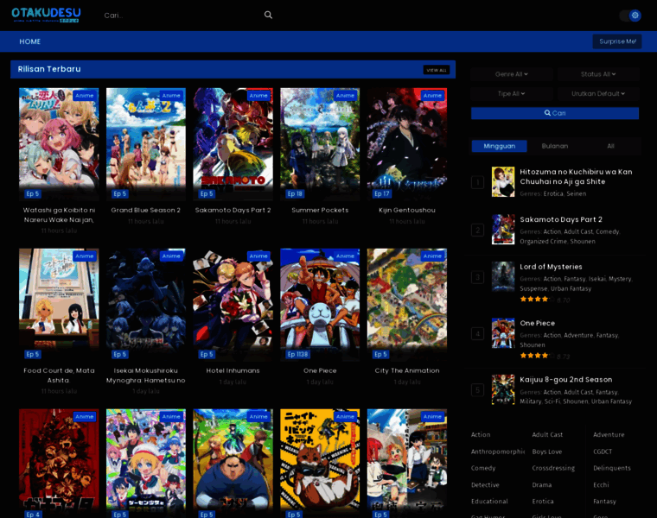Toggle the dark mode switch
The image size is (657, 518).
pos(630,16)
